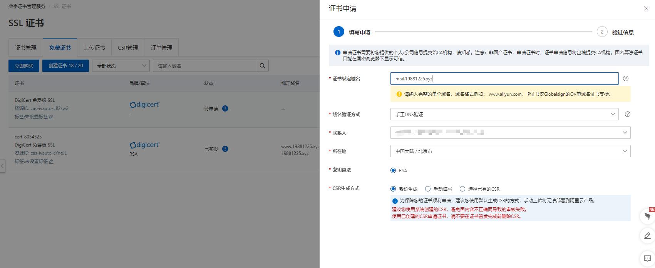This screenshot has width=655, height=268.
Task: Click the 证书 column header
Action: click(x=19, y=83)
